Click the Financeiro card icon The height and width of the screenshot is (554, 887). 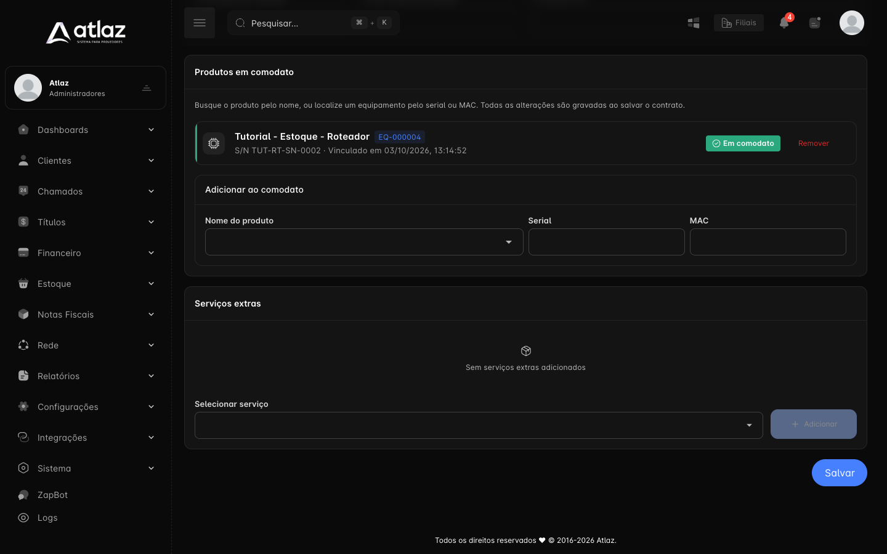[23, 252]
